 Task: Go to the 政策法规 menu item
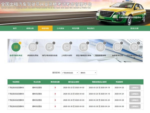30,28
